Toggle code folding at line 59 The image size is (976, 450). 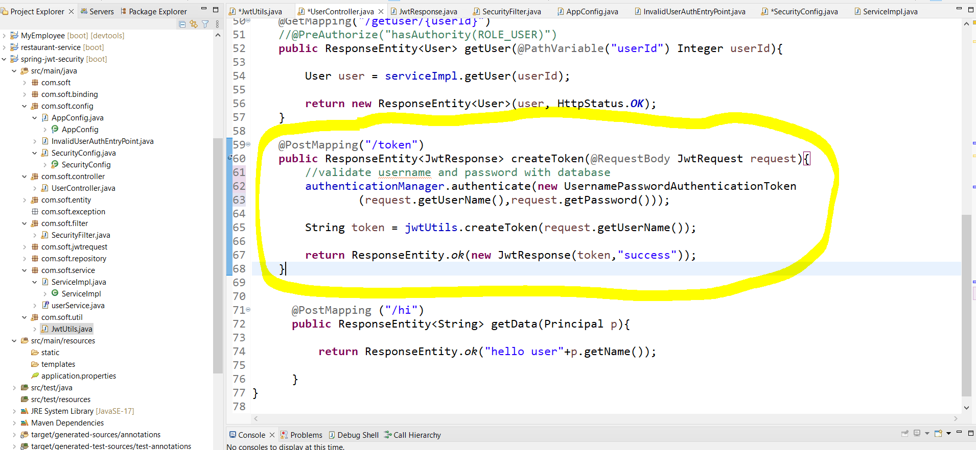[x=248, y=144]
